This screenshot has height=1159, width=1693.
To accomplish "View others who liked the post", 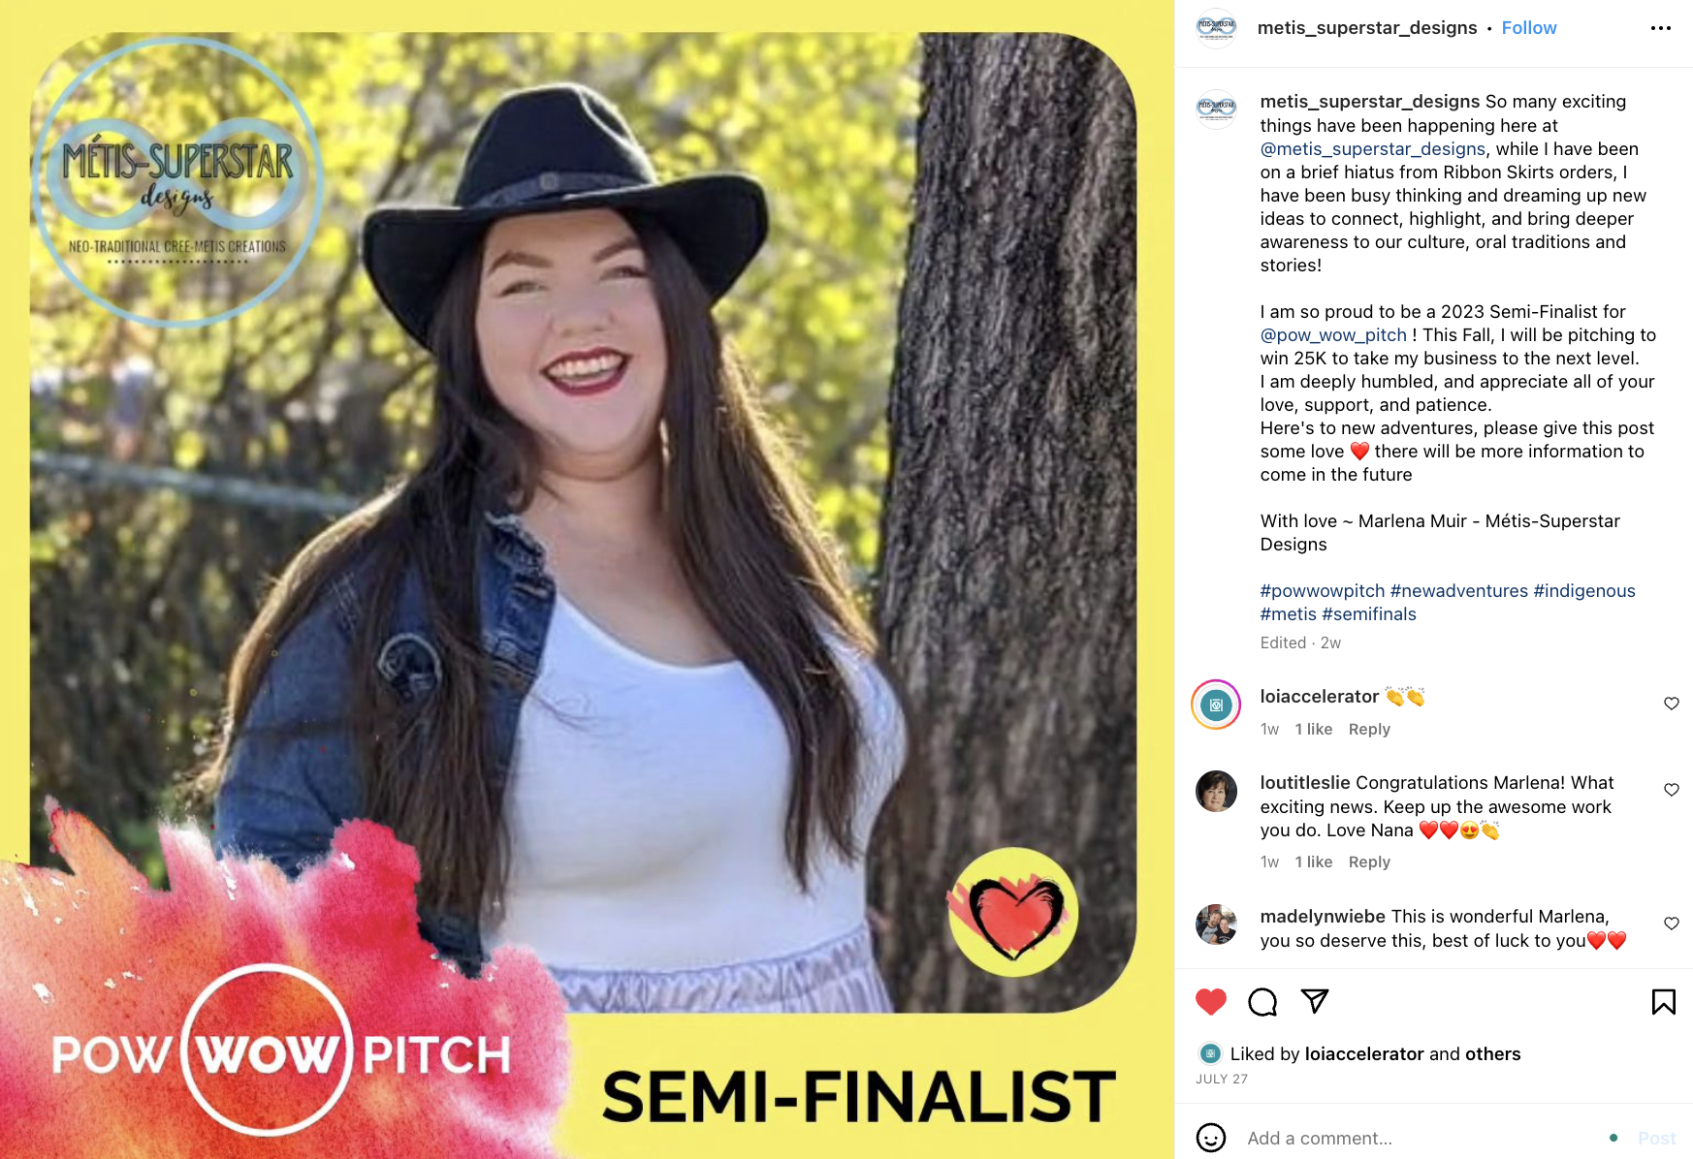I will pyautogui.click(x=1493, y=1053).
